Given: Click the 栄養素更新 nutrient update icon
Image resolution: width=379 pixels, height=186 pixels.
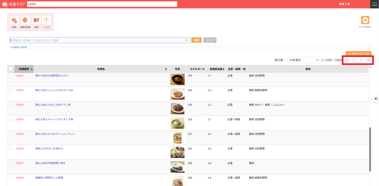Looking at the screenshot, I should (x=25, y=20).
